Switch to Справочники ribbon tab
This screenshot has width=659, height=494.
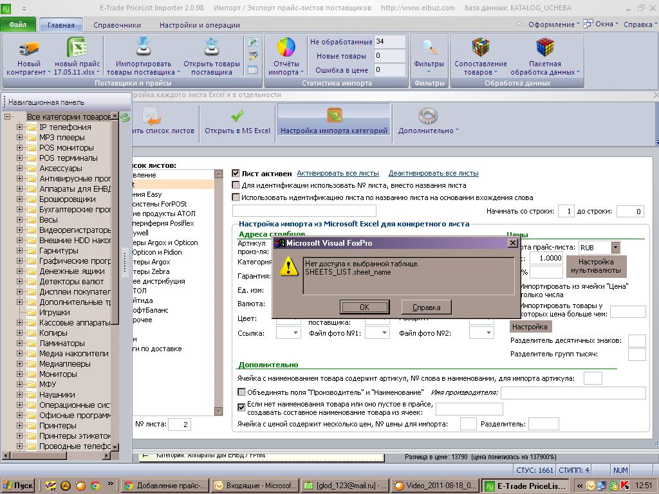pyautogui.click(x=117, y=25)
